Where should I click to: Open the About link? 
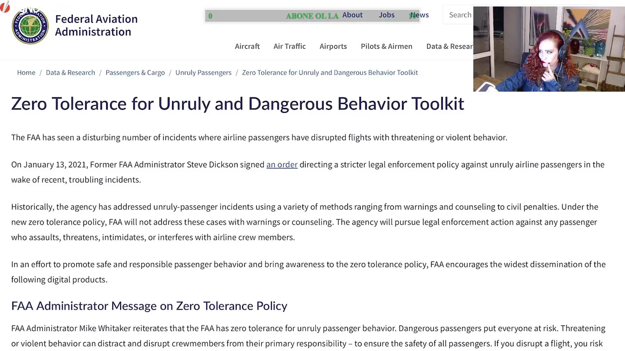(353, 15)
